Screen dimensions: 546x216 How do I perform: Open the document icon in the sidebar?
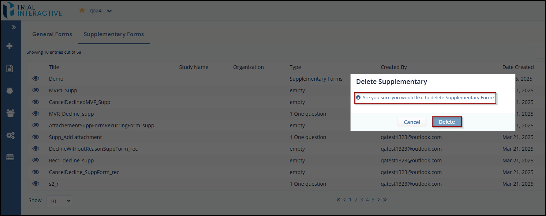point(10,69)
